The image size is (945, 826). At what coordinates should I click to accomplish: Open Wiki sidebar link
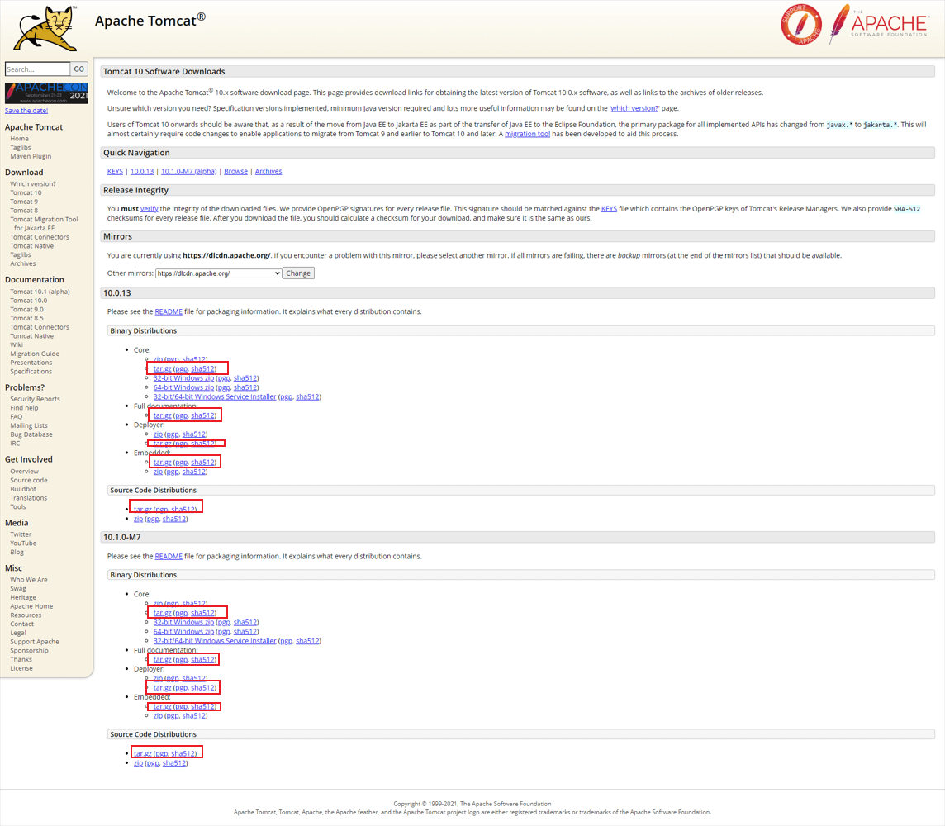click(x=17, y=344)
